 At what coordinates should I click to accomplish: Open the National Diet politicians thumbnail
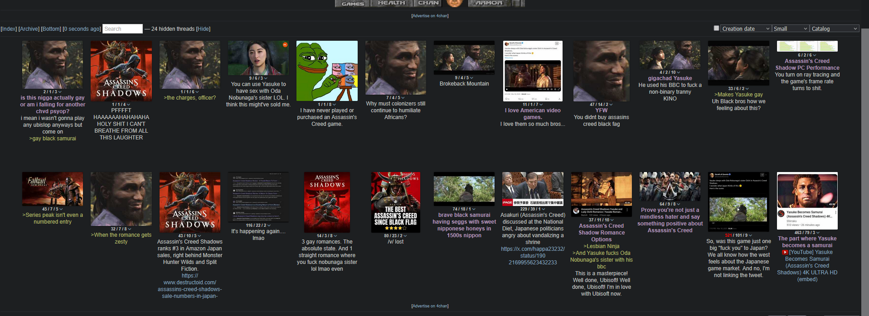click(533, 189)
